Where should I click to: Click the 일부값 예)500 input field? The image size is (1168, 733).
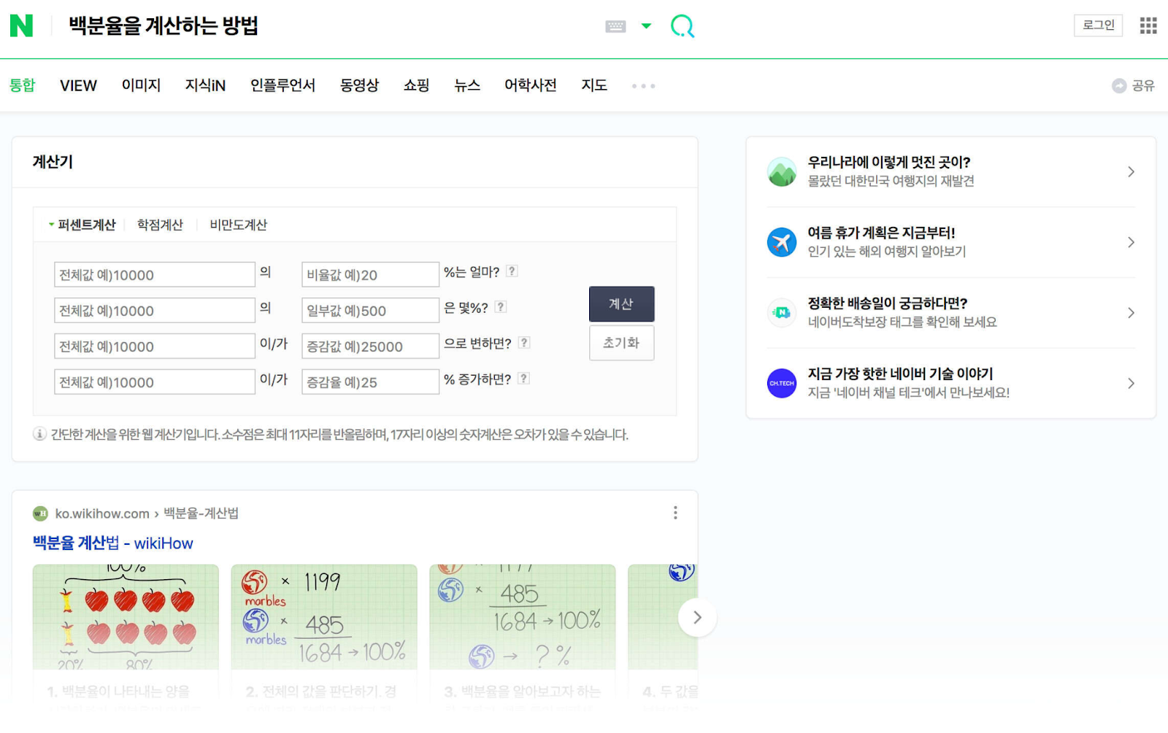[370, 311]
